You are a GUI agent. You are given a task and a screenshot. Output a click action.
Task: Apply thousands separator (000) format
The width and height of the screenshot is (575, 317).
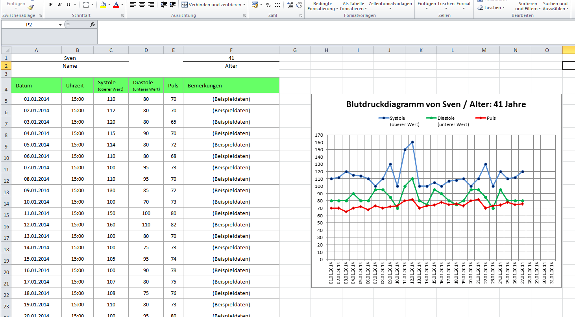click(x=277, y=5)
